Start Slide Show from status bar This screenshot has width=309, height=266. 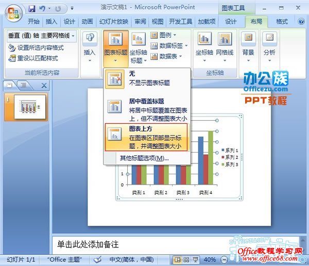[195, 260]
